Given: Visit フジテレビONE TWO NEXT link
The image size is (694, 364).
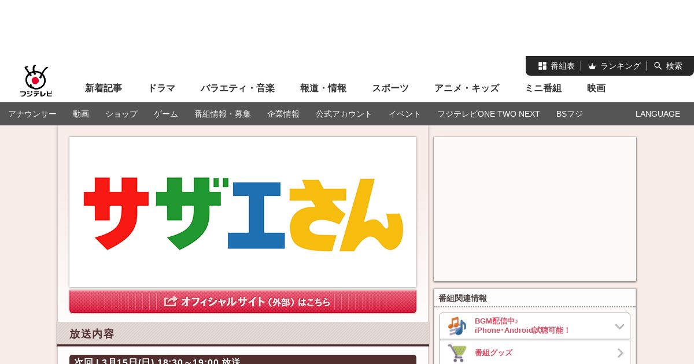Looking at the screenshot, I should click(489, 114).
